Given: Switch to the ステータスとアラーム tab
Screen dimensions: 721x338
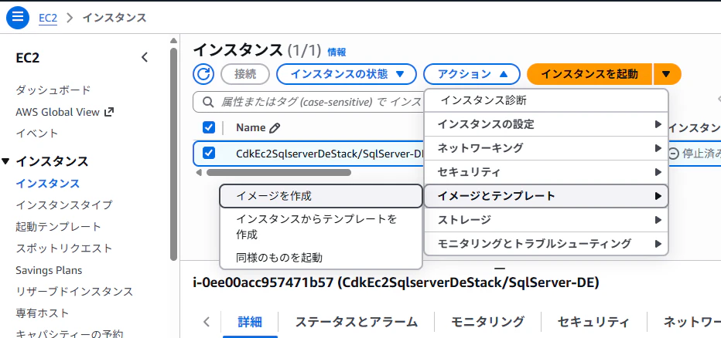Looking at the screenshot, I should tap(357, 322).
